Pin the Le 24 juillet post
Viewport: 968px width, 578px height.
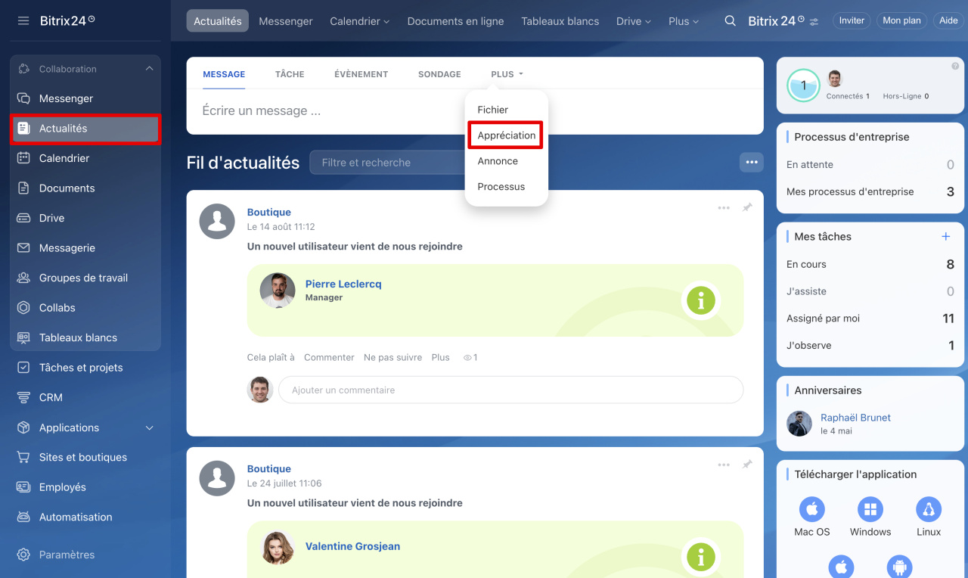[747, 464]
